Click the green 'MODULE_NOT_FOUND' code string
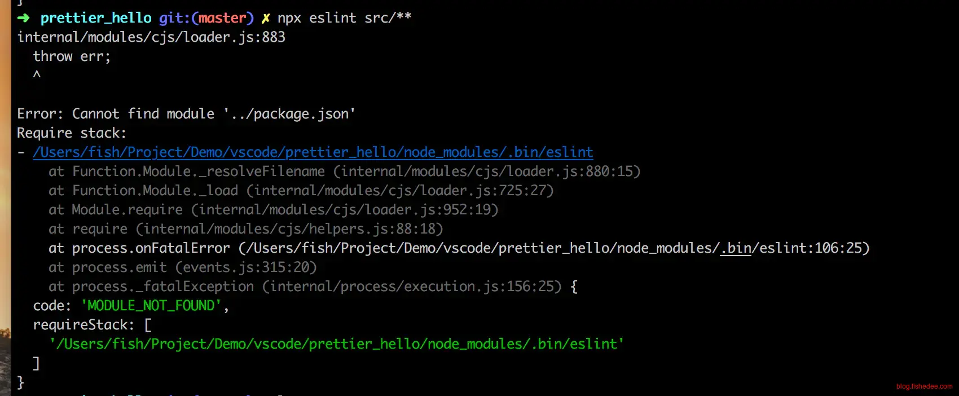959x396 pixels. [x=151, y=306]
